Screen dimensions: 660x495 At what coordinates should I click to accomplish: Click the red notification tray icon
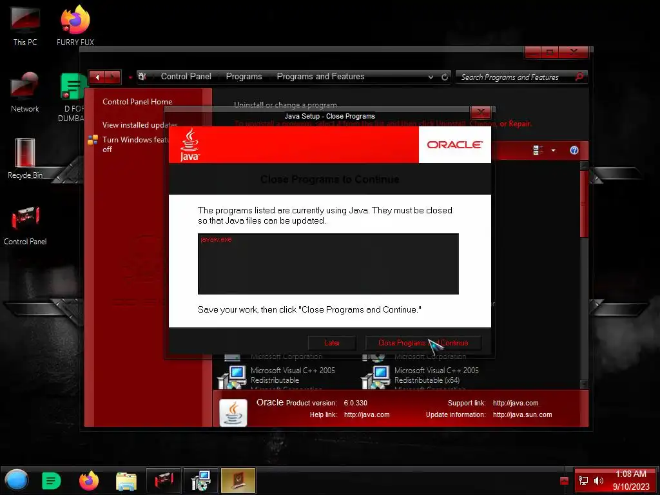click(564, 481)
